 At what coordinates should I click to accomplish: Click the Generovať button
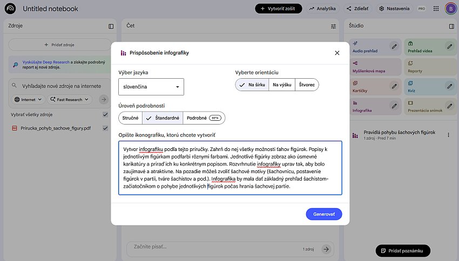pyautogui.click(x=323, y=214)
